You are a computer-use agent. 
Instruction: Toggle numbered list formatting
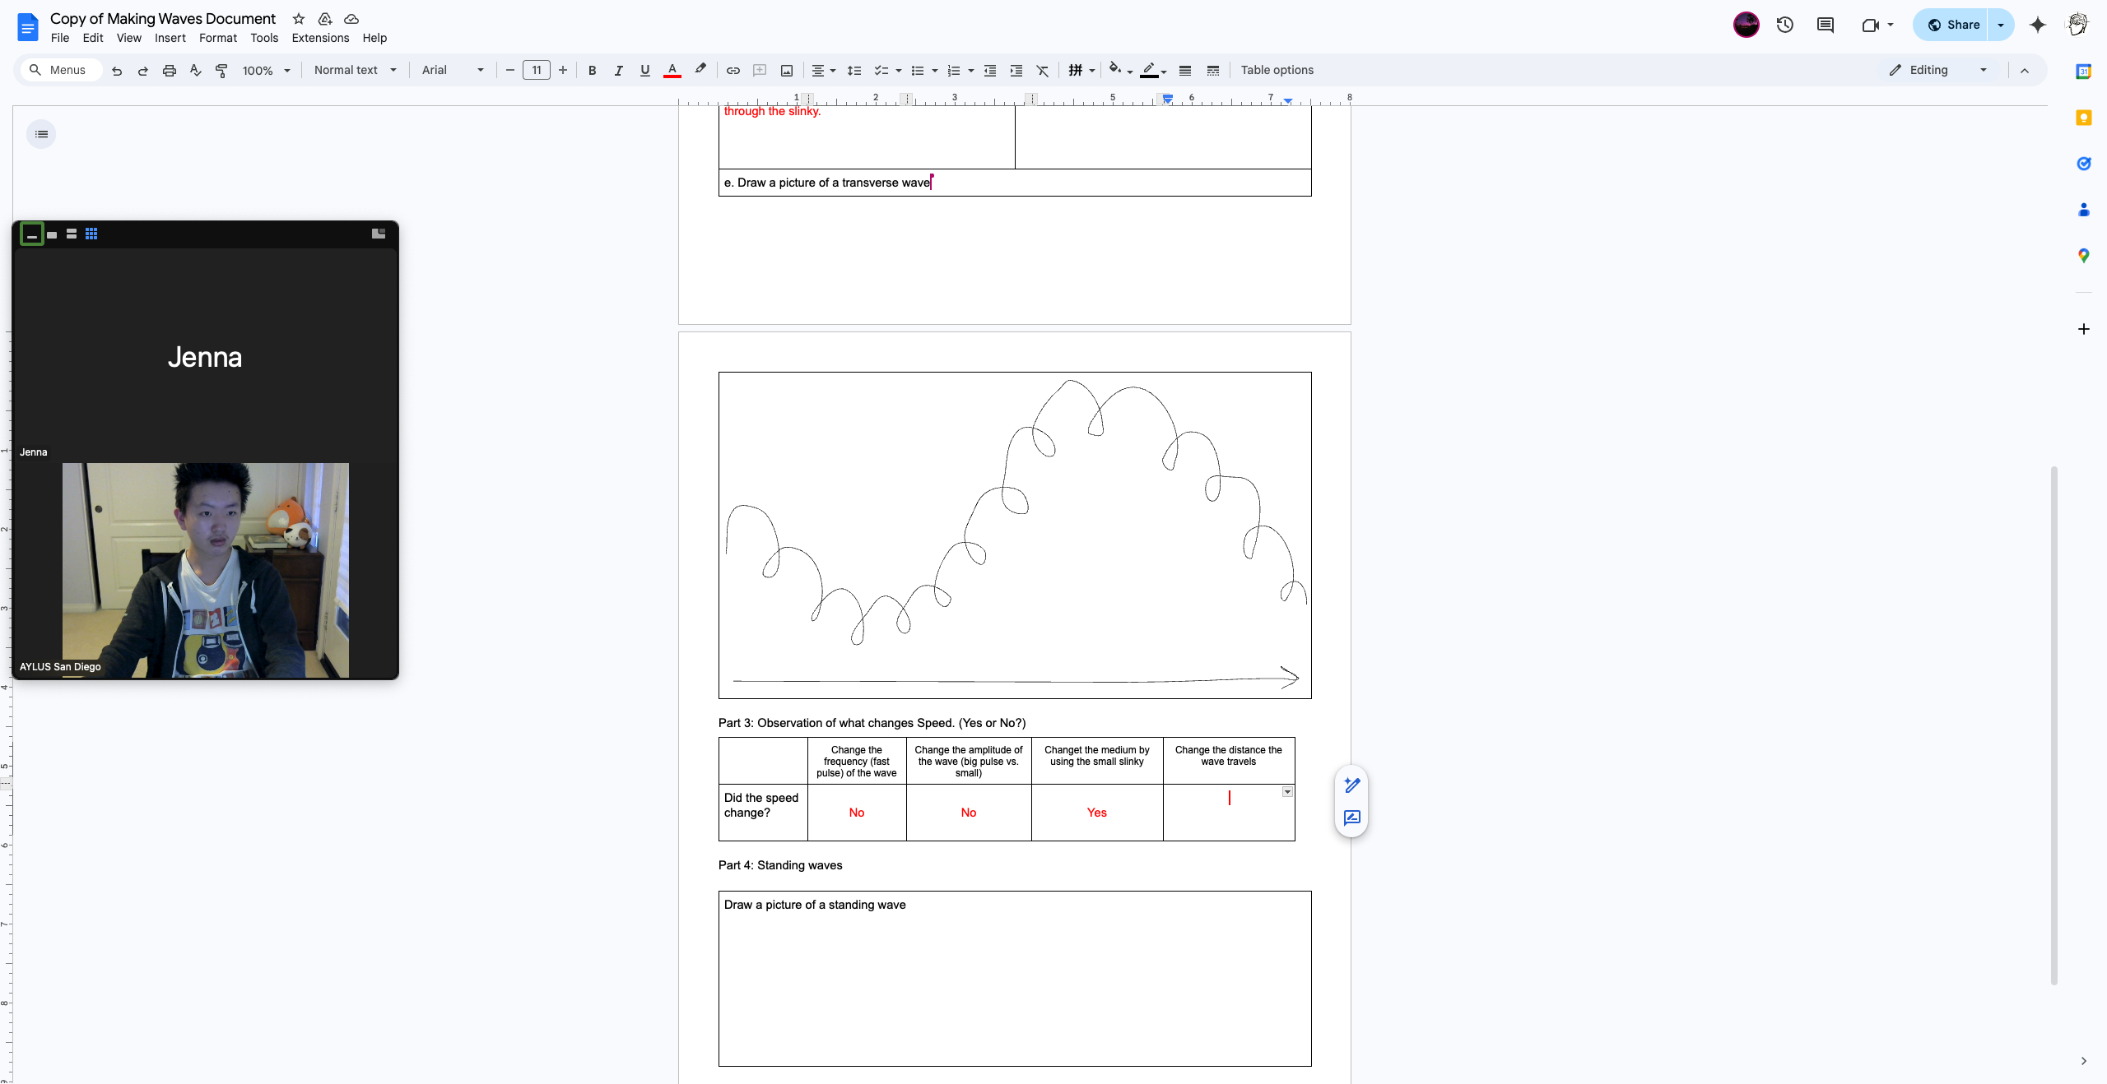(954, 71)
